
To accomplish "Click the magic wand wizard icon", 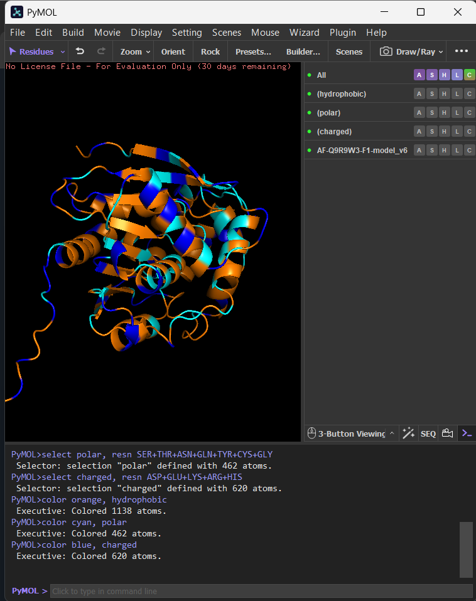I will [x=408, y=433].
